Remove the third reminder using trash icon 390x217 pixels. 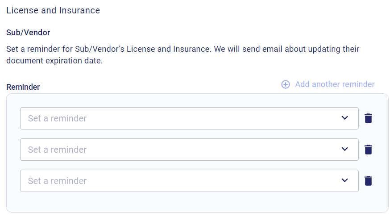point(368,181)
